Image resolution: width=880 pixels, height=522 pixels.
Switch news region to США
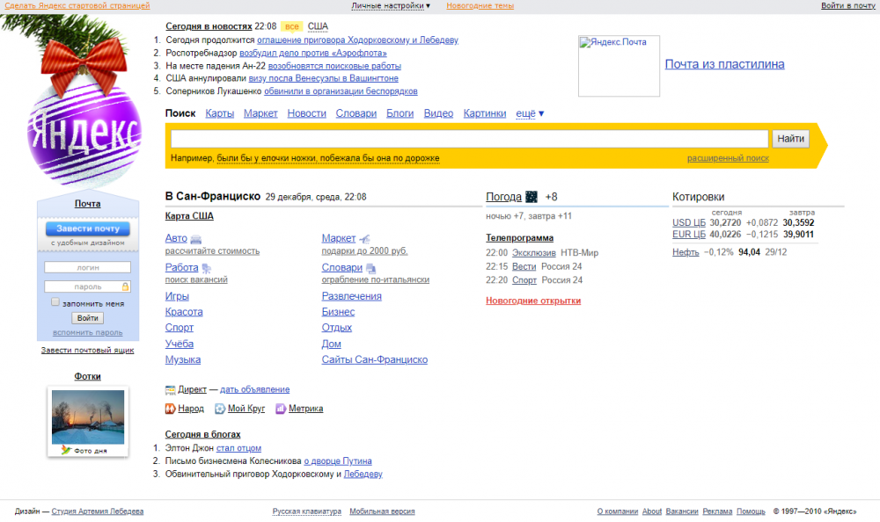coord(318,26)
